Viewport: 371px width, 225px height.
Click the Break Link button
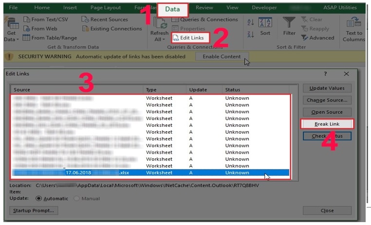coord(327,124)
